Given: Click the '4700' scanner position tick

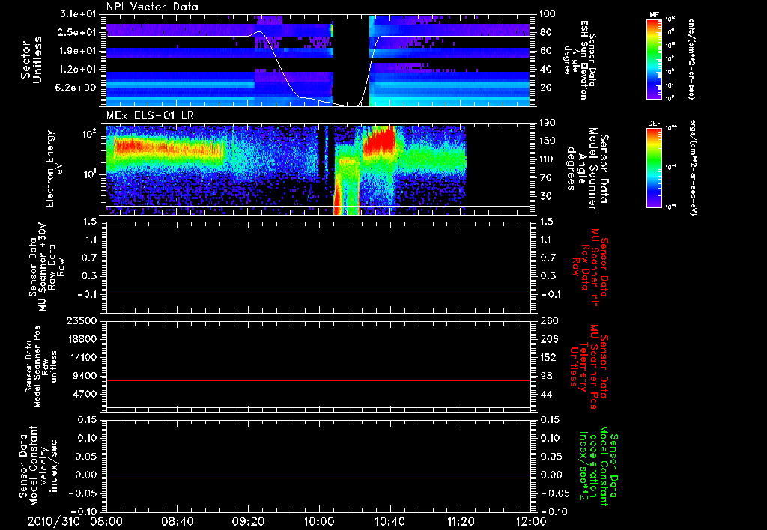Looking at the screenshot, I should pos(85,394).
